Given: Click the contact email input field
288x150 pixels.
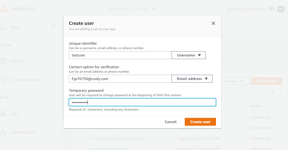Looking at the screenshot, I should pyautogui.click(x=120, y=79).
